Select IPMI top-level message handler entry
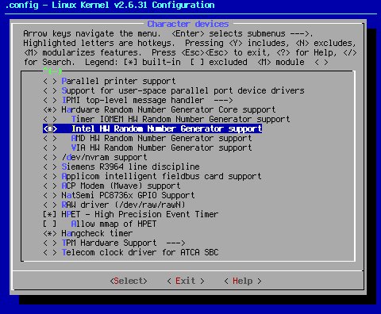 (x=133, y=100)
